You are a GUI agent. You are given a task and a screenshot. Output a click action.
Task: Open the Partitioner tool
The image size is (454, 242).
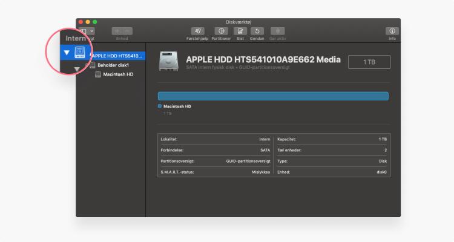(x=221, y=31)
